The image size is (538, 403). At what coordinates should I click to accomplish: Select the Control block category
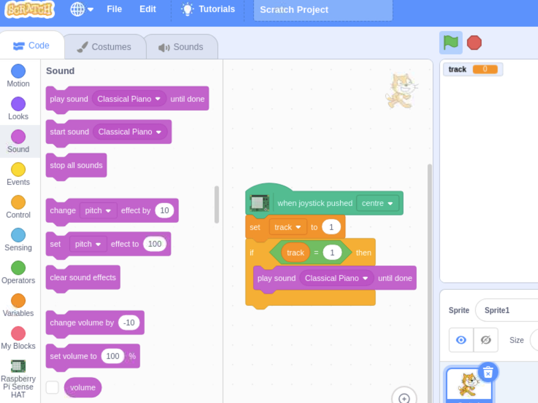click(x=18, y=207)
